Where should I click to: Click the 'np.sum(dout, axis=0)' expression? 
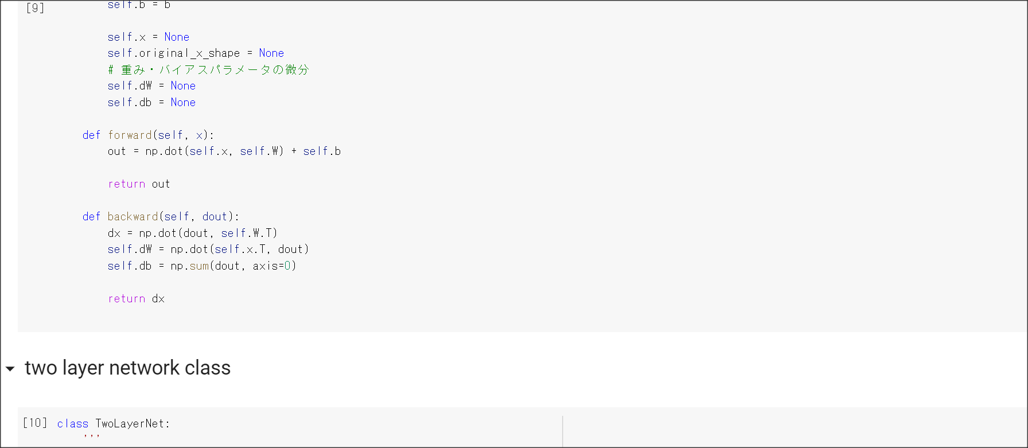[x=233, y=266]
